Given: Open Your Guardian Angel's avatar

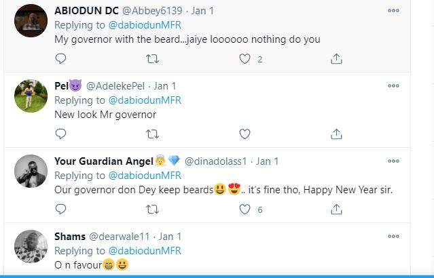Looking at the screenshot, I should tap(31, 172).
